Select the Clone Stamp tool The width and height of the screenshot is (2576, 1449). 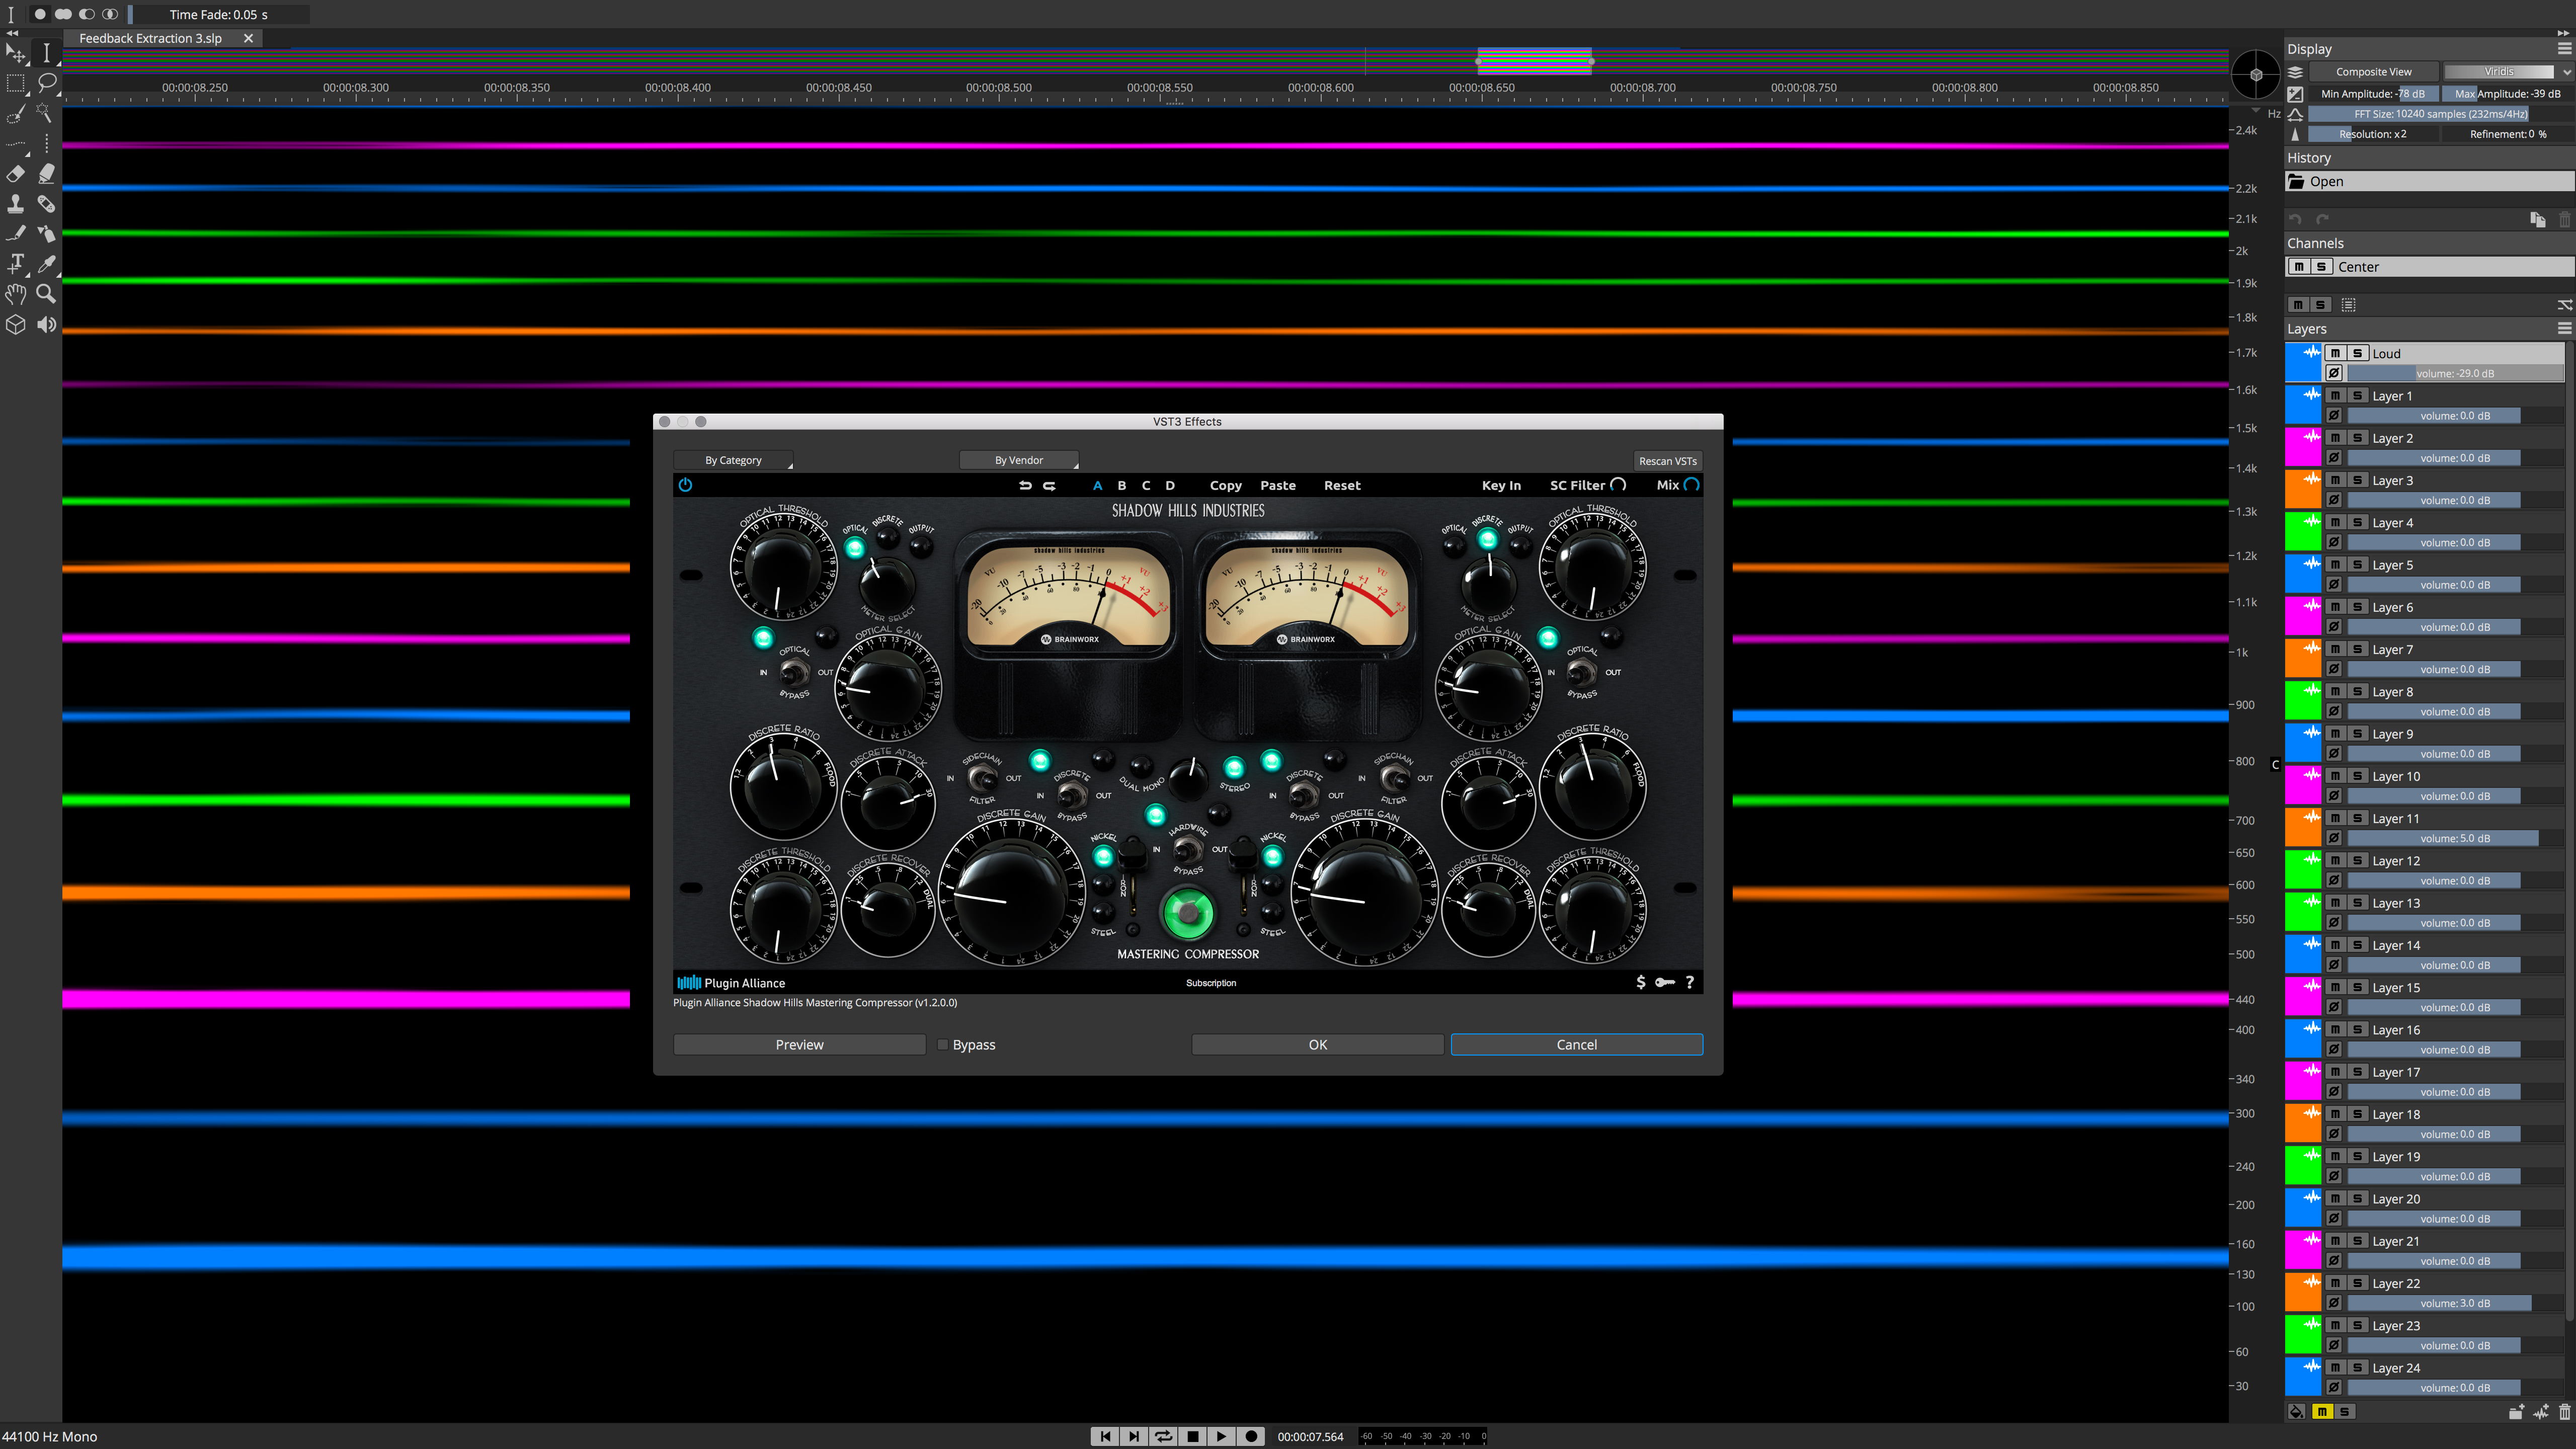16,203
